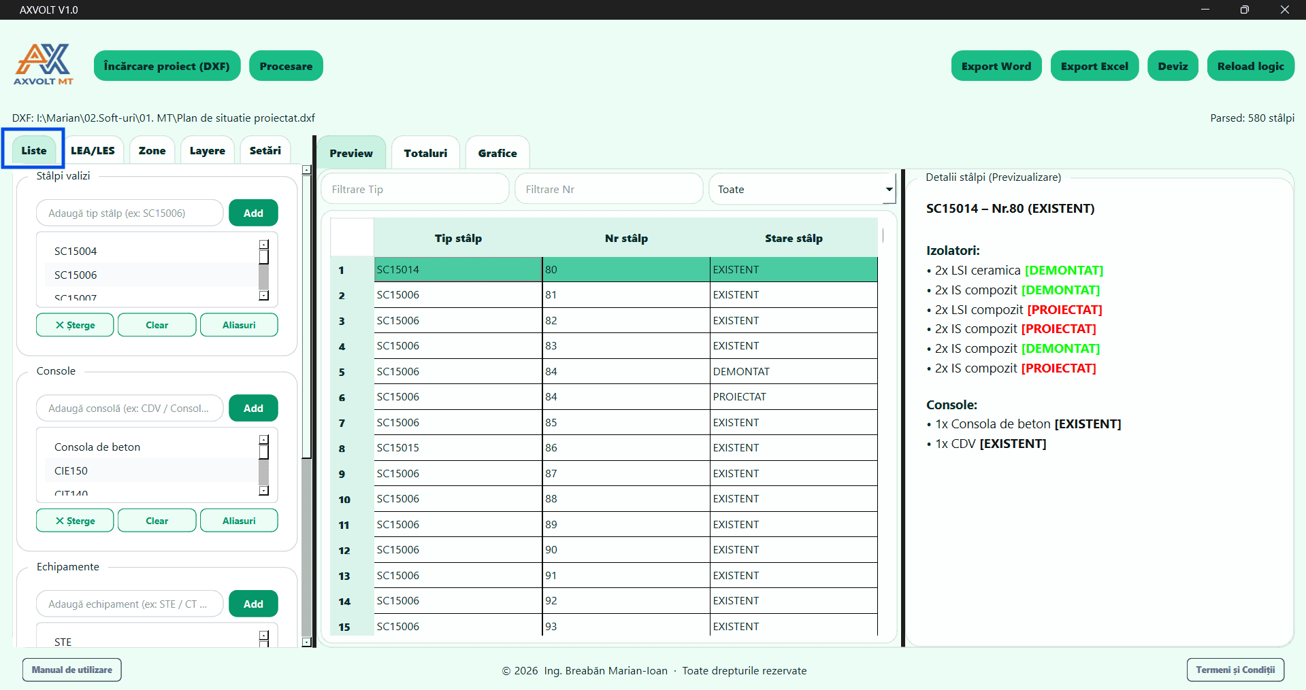The image size is (1306, 690).
Task: Open the Zone tab
Action: click(x=152, y=150)
